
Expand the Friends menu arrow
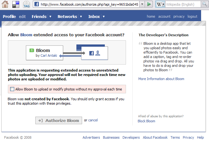[50, 17]
